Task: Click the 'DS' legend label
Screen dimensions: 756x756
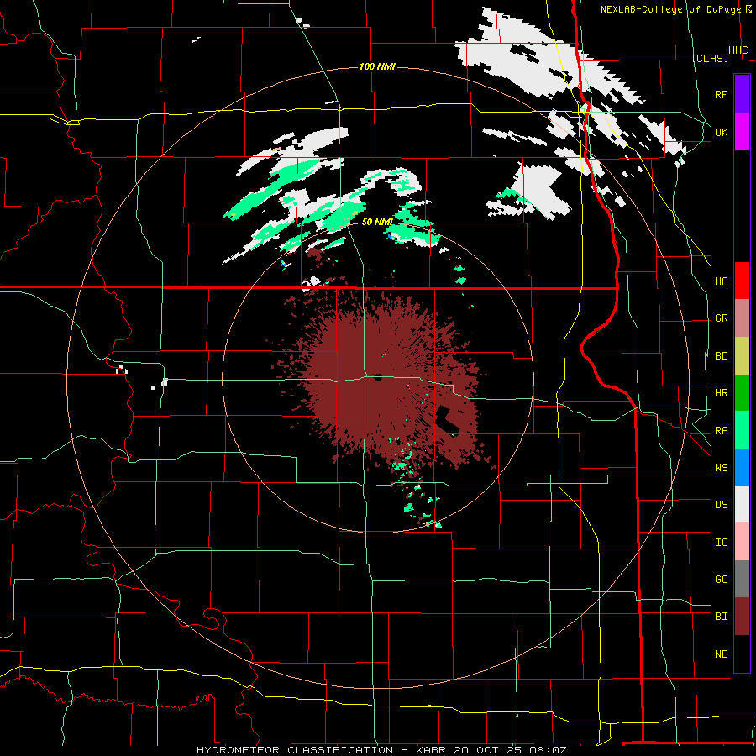Action: (x=722, y=505)
